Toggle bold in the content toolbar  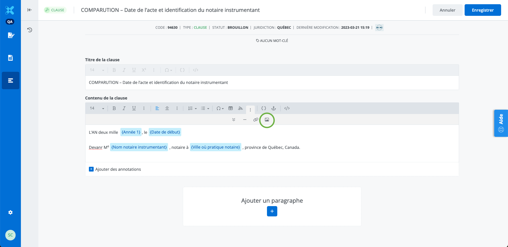pos(114,108)
